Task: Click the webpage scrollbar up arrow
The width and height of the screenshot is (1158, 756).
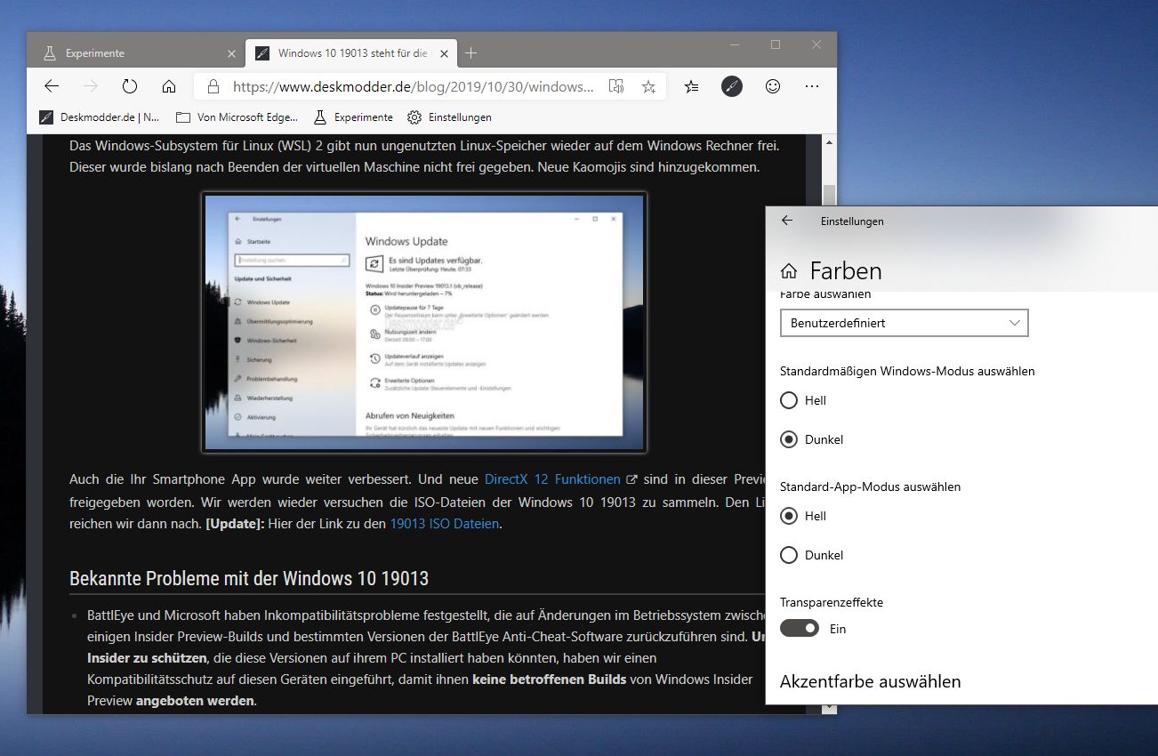Action: [828, 142]
